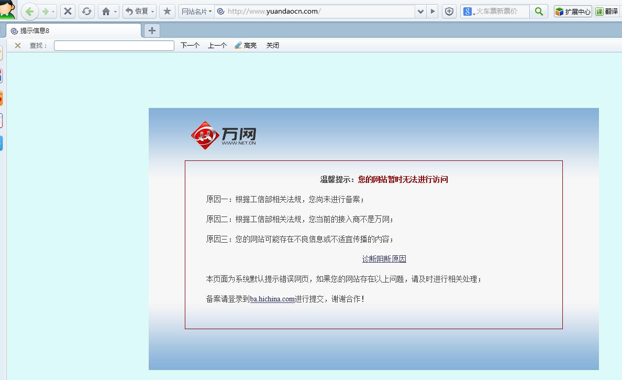The image size is (622, 380).
Task: Open the dropdown arrow beside 恢复
Action: (153, 12)
